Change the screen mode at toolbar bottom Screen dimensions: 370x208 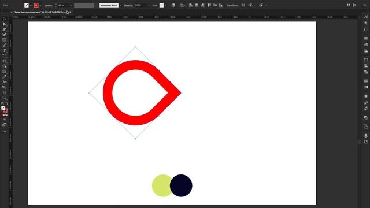pyautogui.click(x=4, y=125)
